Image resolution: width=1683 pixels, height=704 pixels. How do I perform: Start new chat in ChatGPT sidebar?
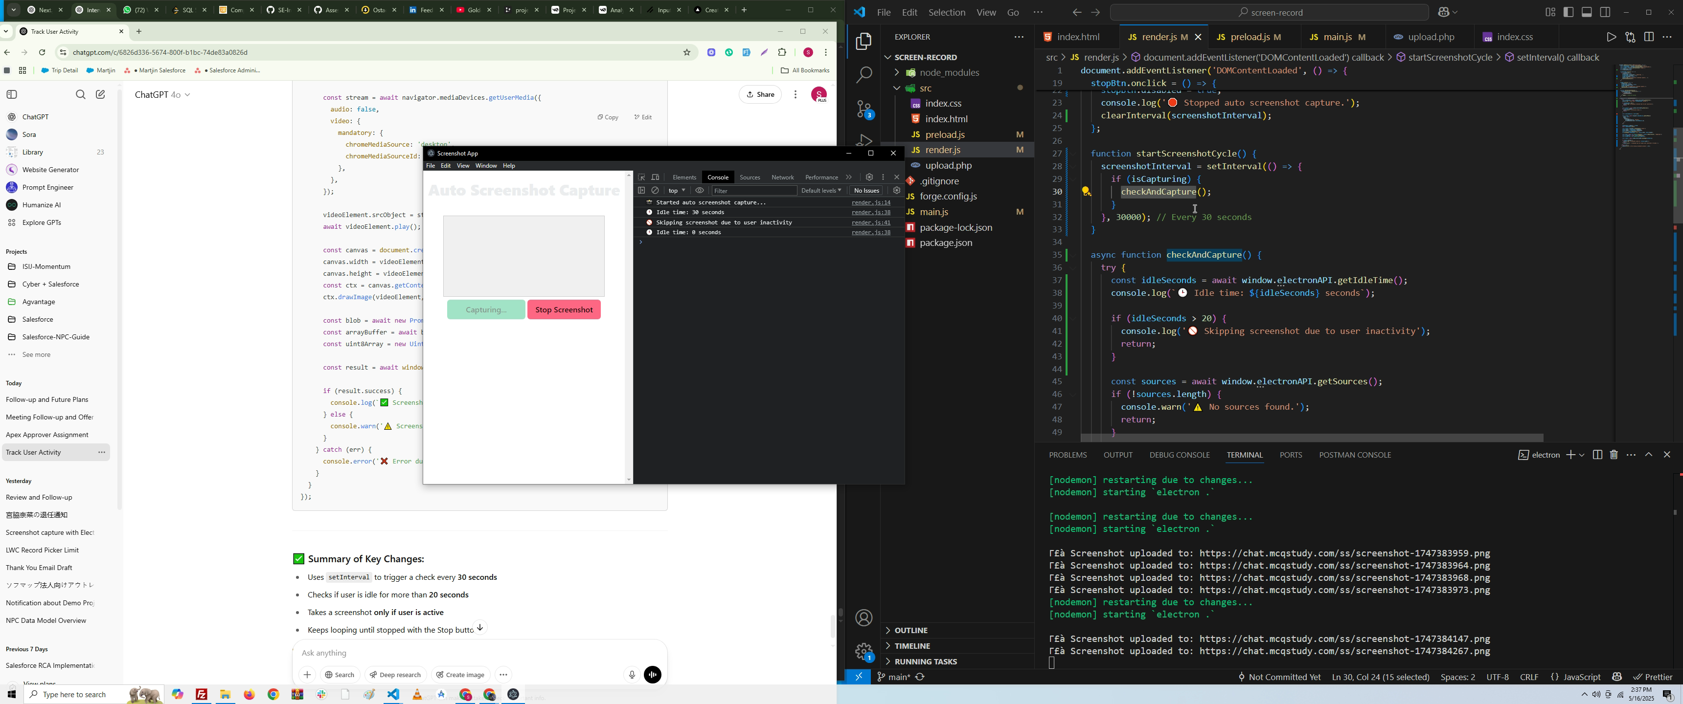(101, 95)
